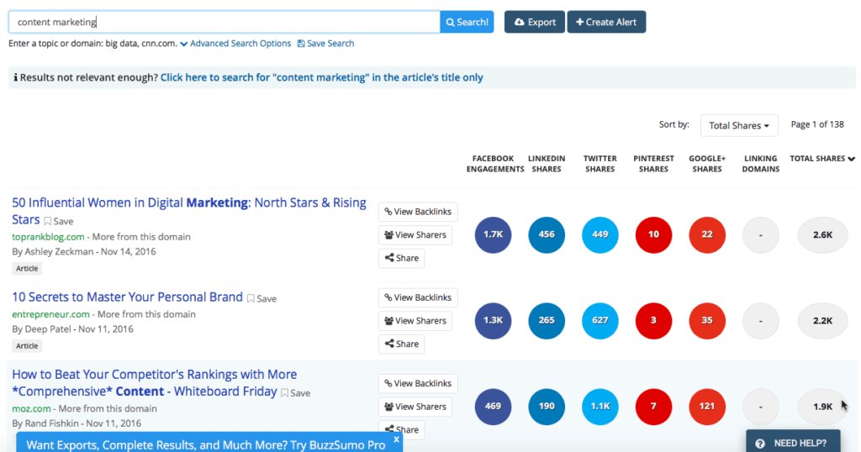
Task: Open the How to Beat Your Competitor's Rankings article
Action: click(x=155, y=383)
